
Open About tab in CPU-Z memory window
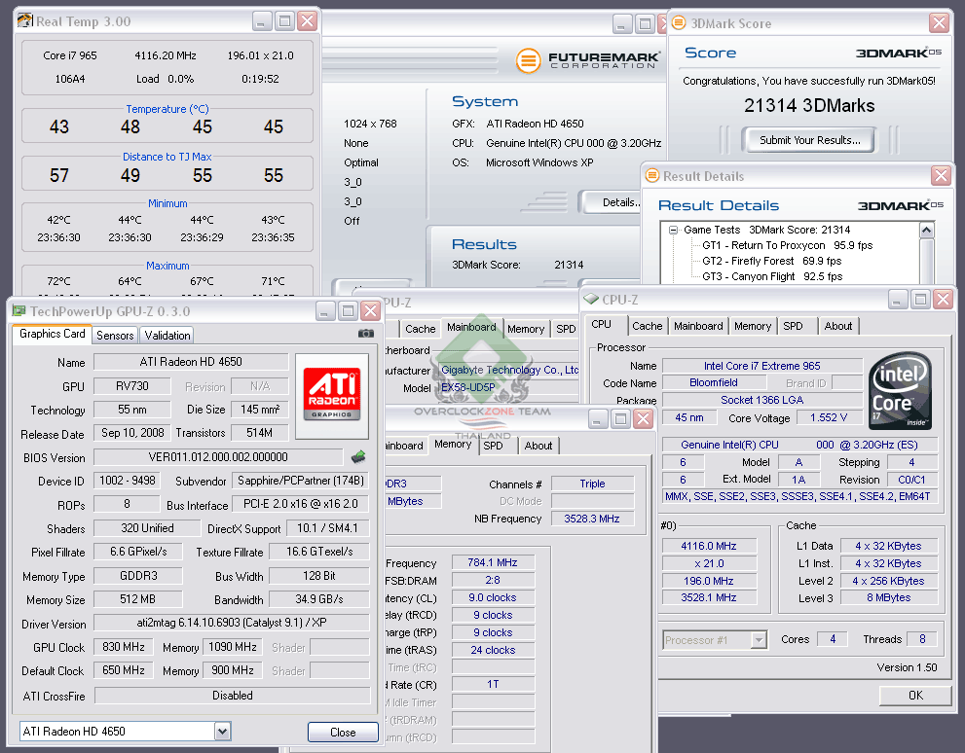(538, 446)
